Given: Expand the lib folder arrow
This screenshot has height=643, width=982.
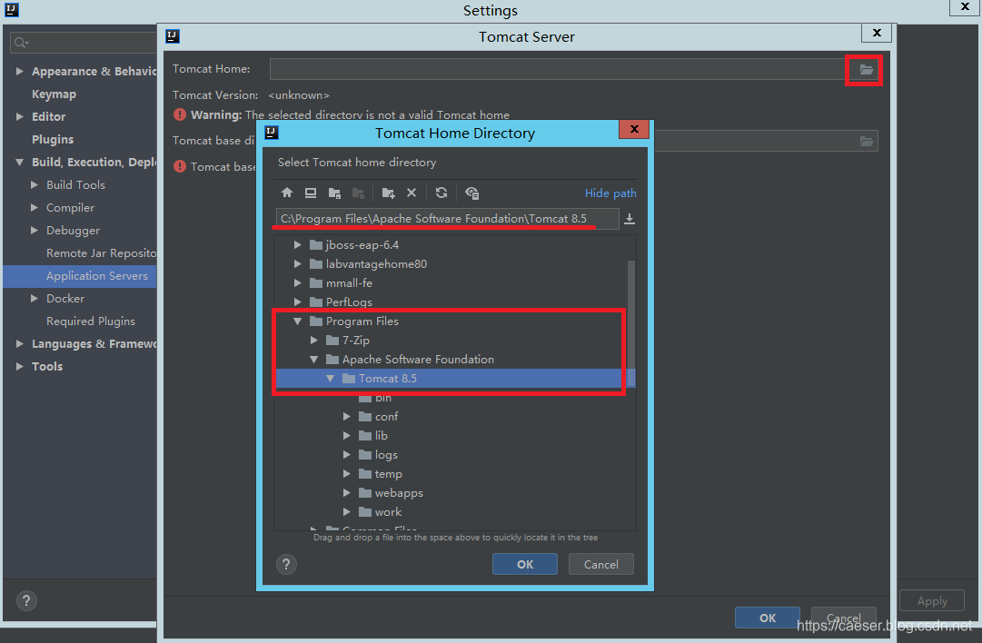Looking at the screenshot, I should pos(346,436).
